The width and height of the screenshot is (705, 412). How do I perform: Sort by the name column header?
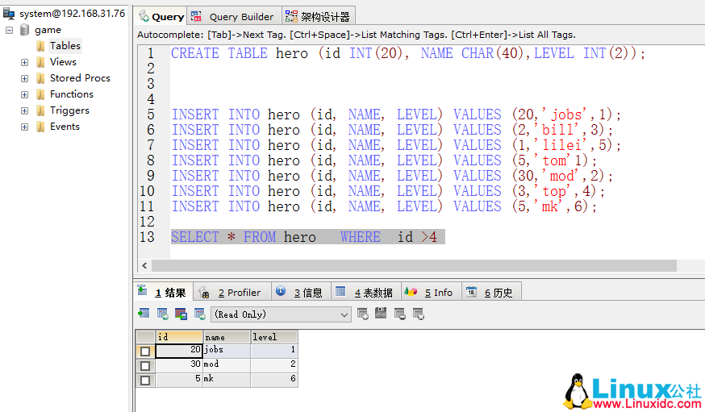(x=226, y=337)
